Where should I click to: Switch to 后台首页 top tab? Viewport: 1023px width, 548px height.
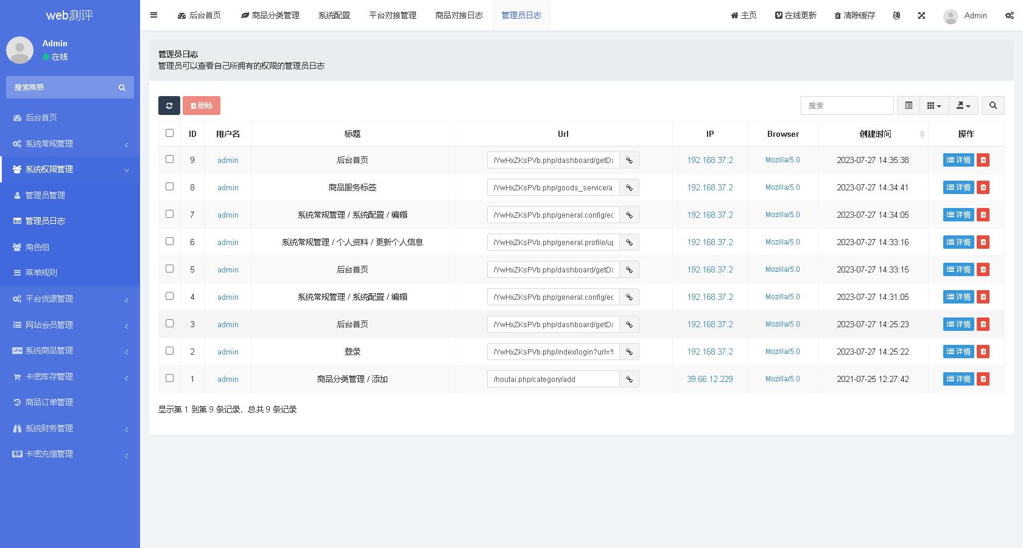[199, 15]
